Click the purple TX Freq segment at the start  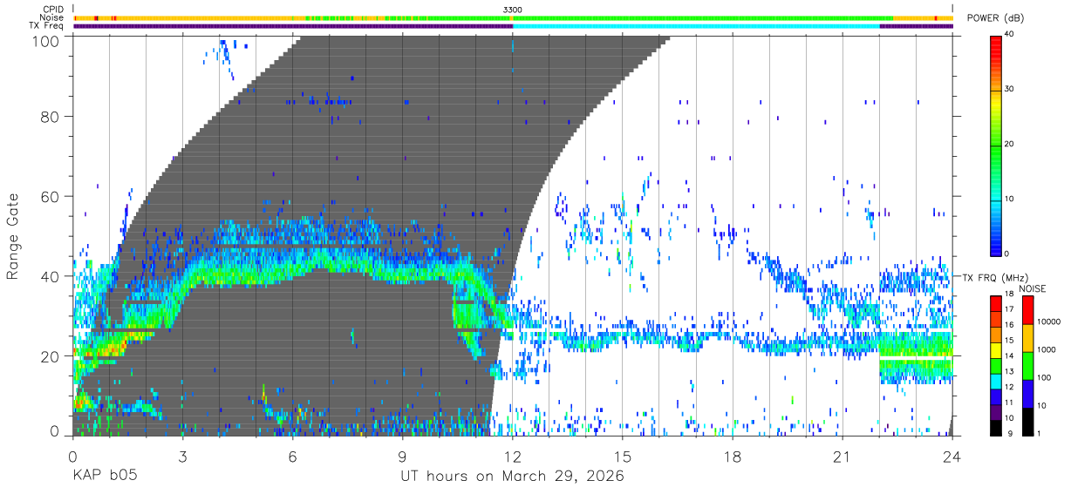point(293,26)
